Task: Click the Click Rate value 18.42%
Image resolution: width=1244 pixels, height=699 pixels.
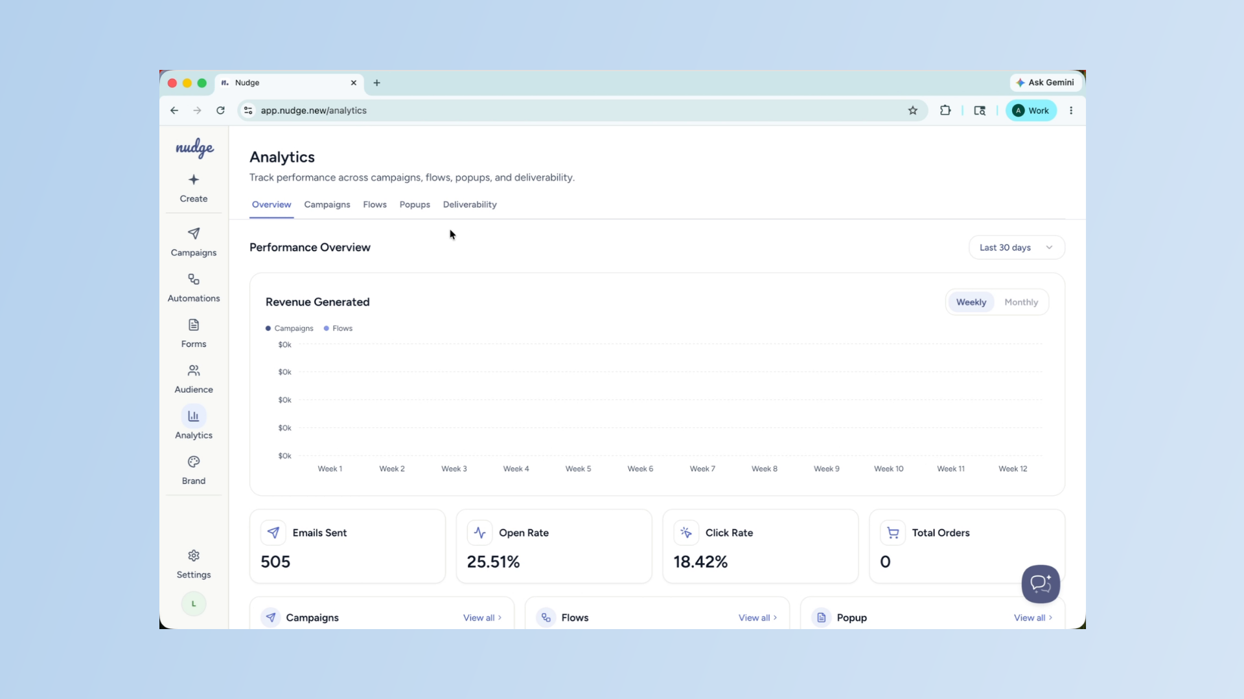Action: (x=700, y=562)
